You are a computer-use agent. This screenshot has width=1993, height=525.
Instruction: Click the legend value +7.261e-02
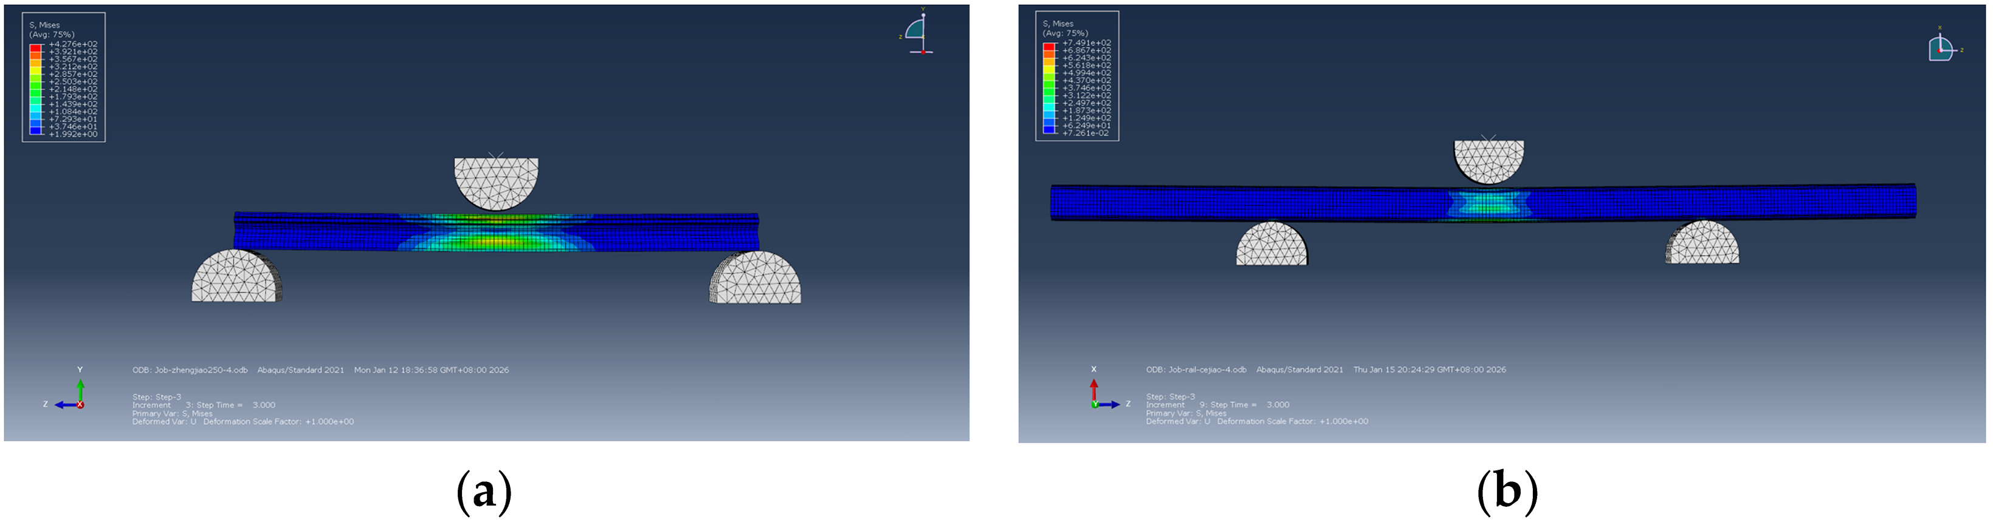pos(1086,134)
